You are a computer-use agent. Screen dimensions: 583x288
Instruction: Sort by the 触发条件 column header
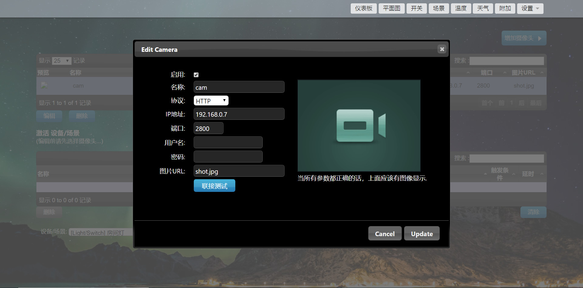tap(499, 174)
